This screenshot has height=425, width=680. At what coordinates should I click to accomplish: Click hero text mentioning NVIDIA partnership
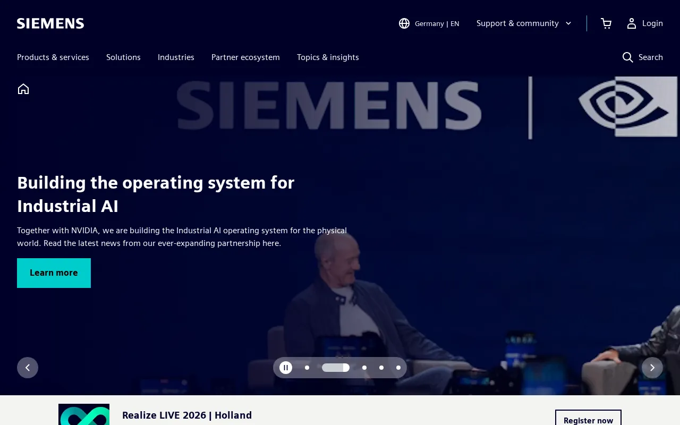pyautogui.click(x=182, y=237)
